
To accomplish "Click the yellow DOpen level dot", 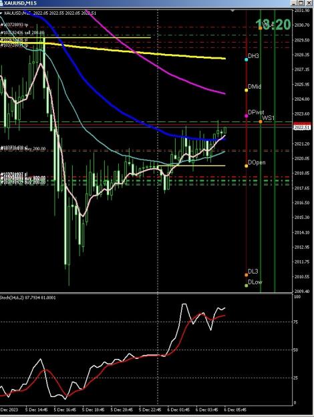I will click(247, 166).
